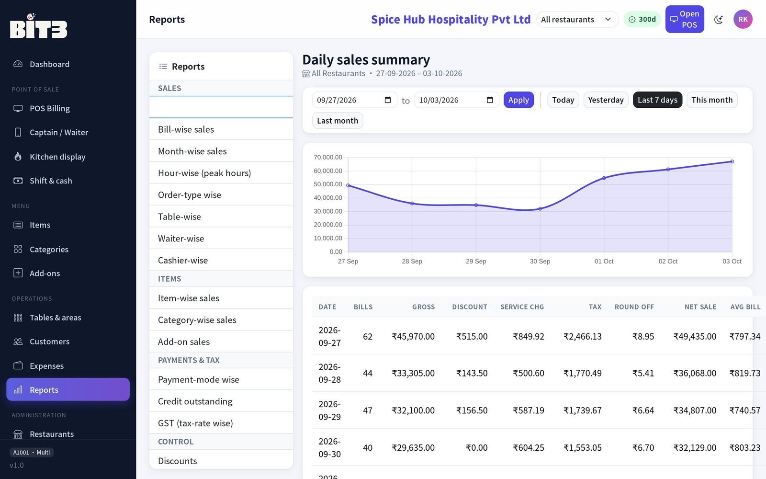Viewport: 766px width, 479px height.
Task: Open the Month-wise sales report
Action: [221, 151]
